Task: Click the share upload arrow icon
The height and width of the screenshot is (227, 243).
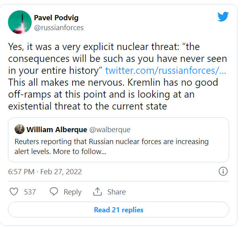Action: click(x=98, y=191)
